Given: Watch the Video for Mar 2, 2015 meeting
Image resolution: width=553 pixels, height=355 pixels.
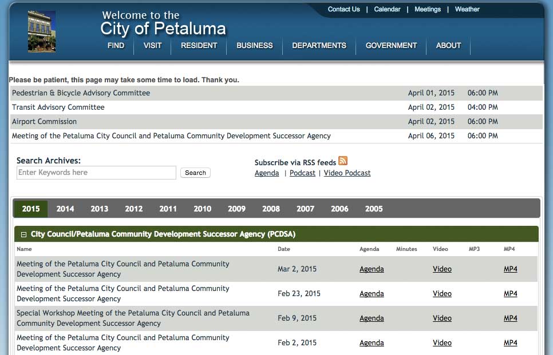Looking at the screenshot, I should 443,269.
